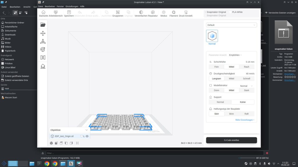Click the Reparatur repair icon
298x167 pixels.
pyautogui.click(x=152, y=12)
